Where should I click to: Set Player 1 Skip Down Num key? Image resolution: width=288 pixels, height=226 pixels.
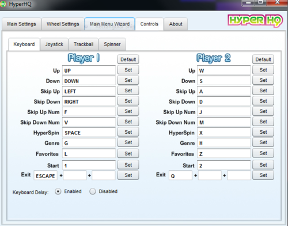[x=128, y=122]
